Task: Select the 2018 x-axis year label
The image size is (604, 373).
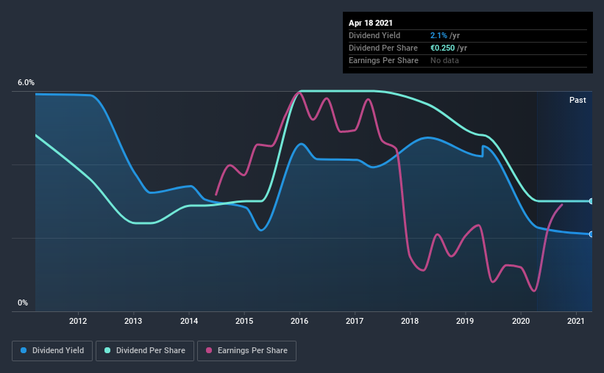Action: 410,321
